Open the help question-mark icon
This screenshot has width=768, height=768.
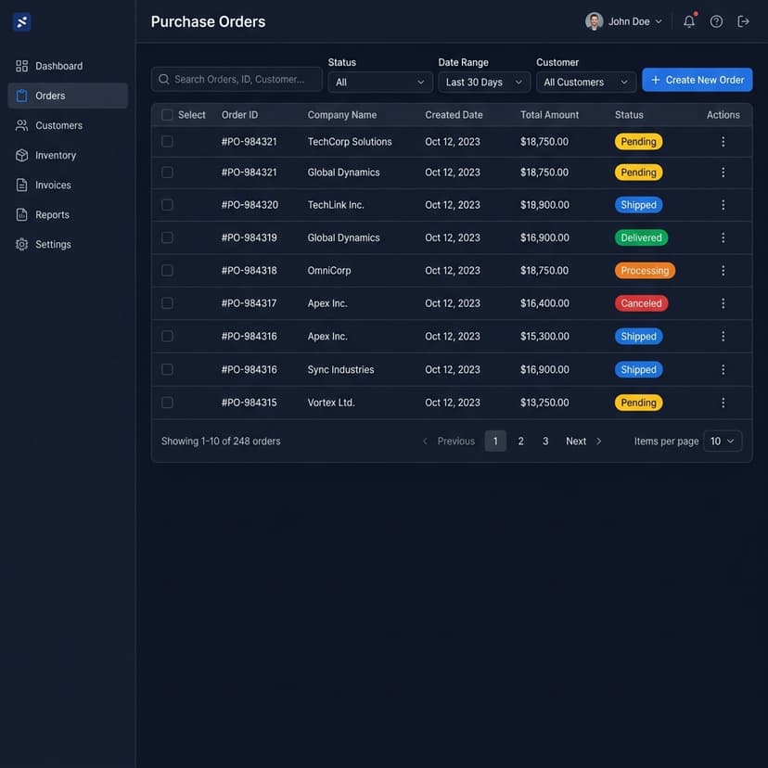click(x=716, y=21)
